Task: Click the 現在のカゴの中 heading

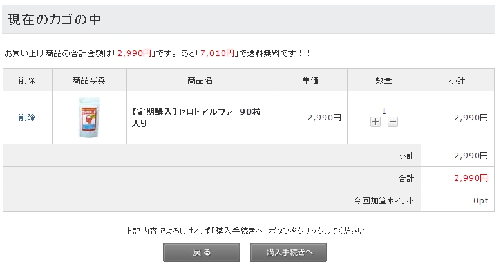Action: pyautogui.click(x=55, y=19)
